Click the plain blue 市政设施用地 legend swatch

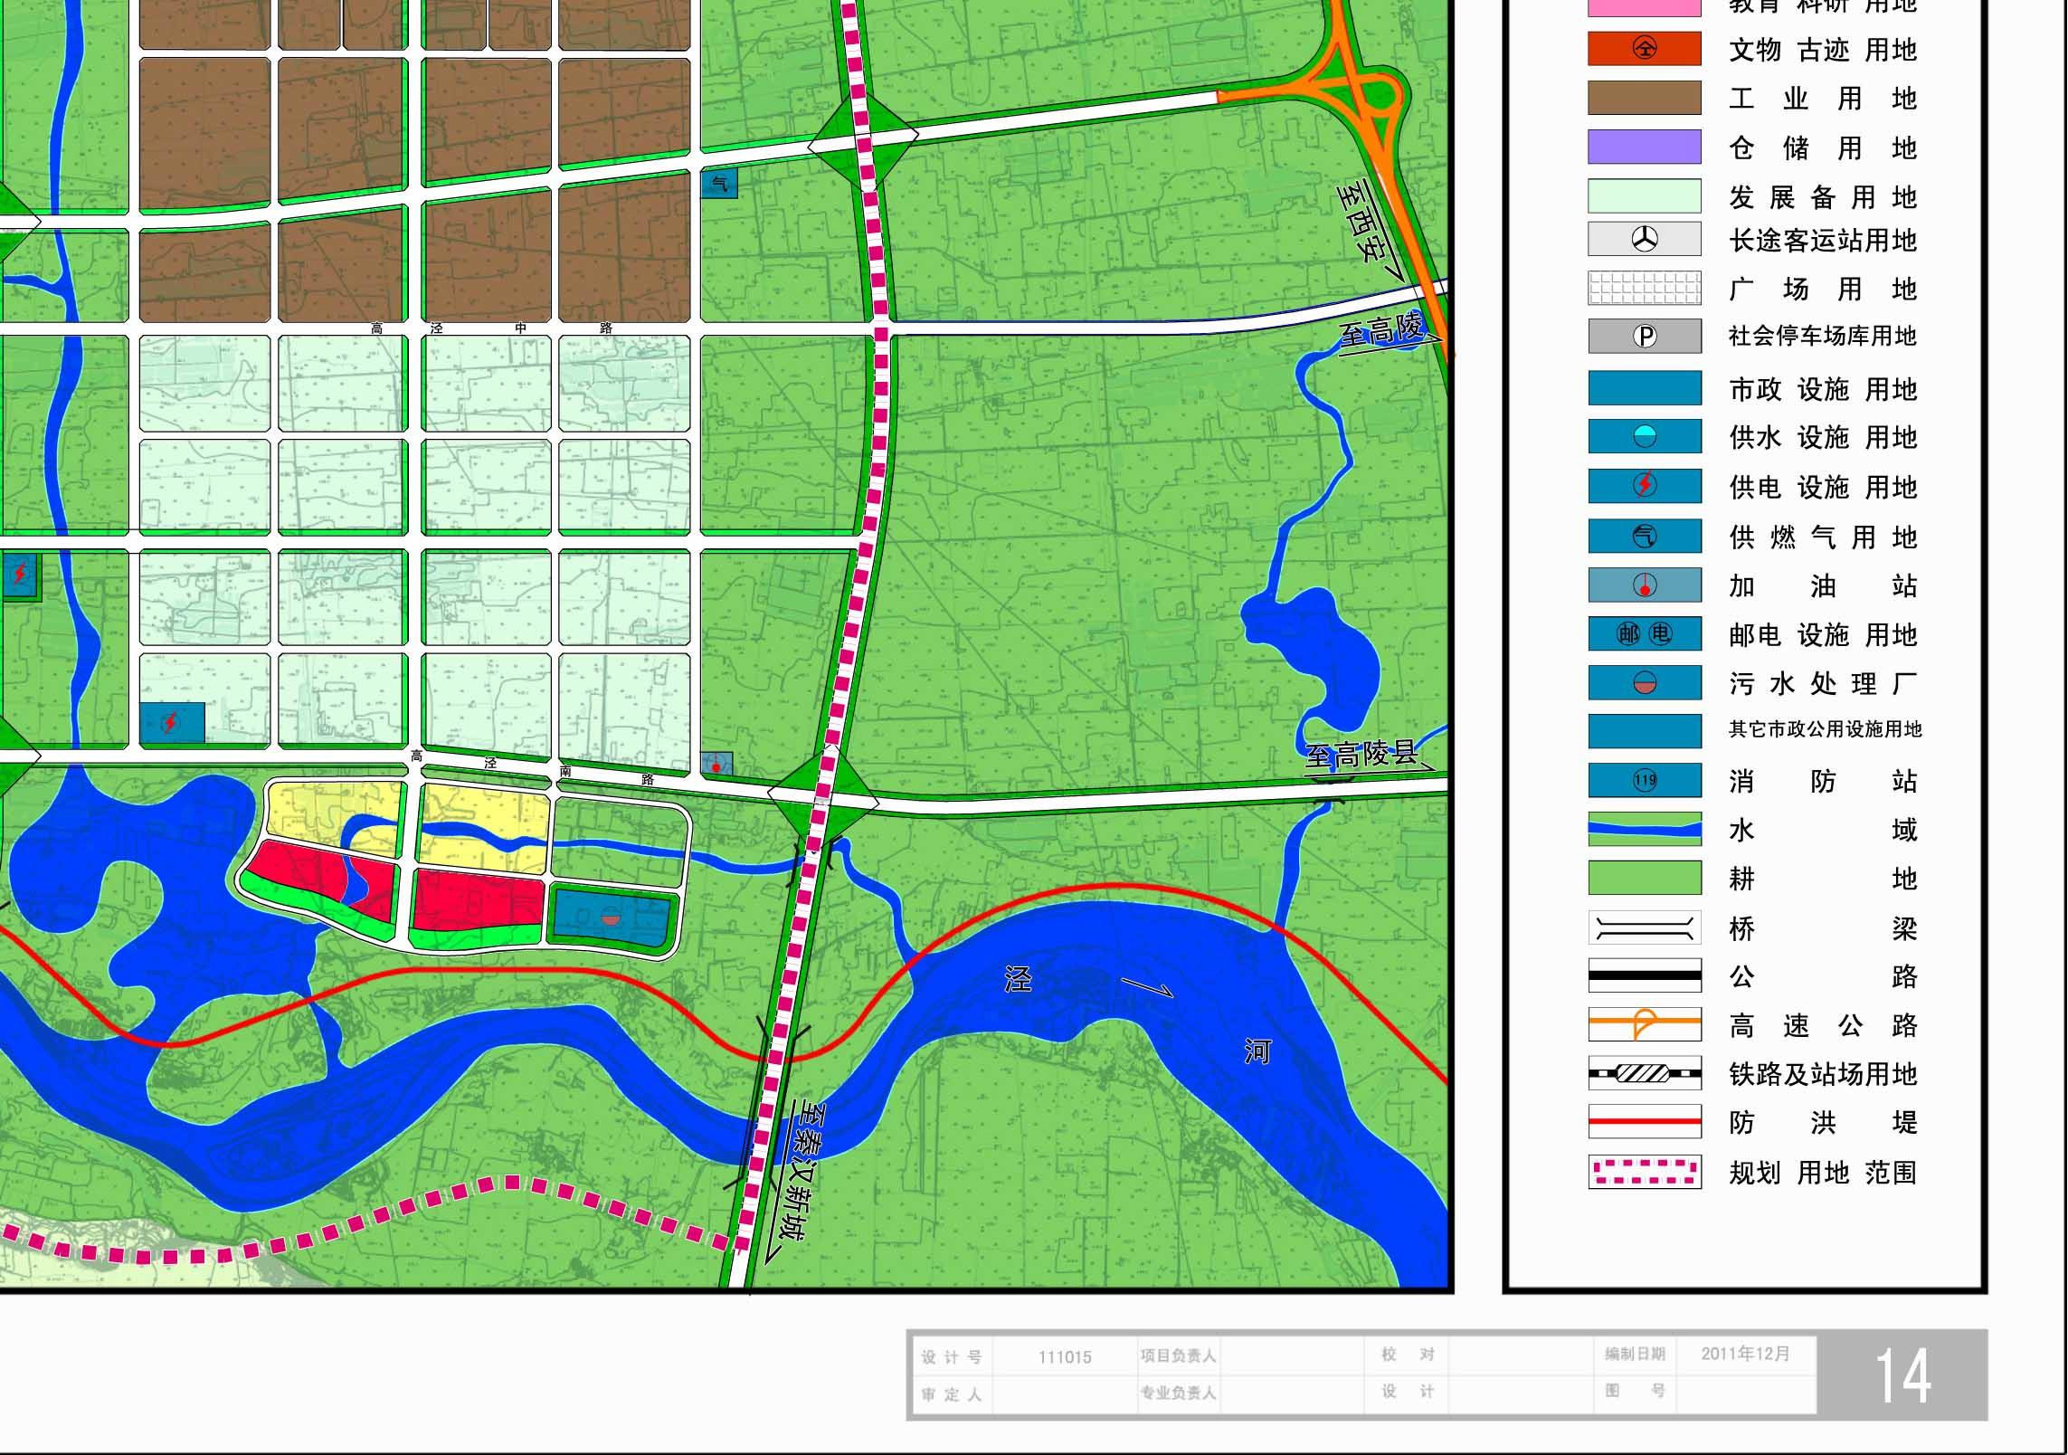coord(1645,388)
